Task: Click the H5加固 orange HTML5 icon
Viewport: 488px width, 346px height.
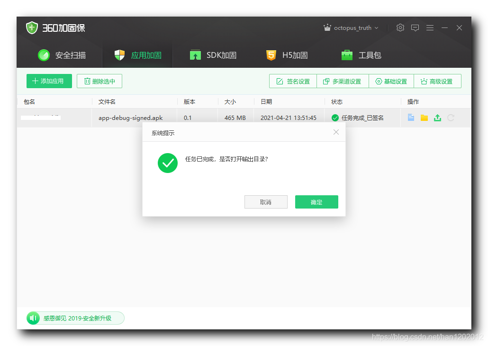Action: (x=271, y=55)
